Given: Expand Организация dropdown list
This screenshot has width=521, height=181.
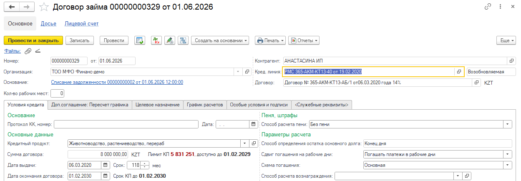Looking at the screenshot, I should pos(238,72).
